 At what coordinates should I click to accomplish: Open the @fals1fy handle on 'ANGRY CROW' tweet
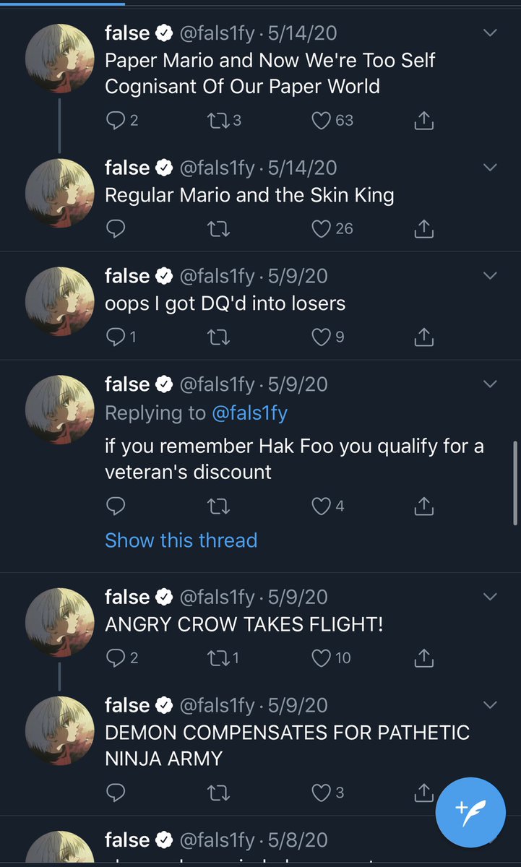[217, 598]
